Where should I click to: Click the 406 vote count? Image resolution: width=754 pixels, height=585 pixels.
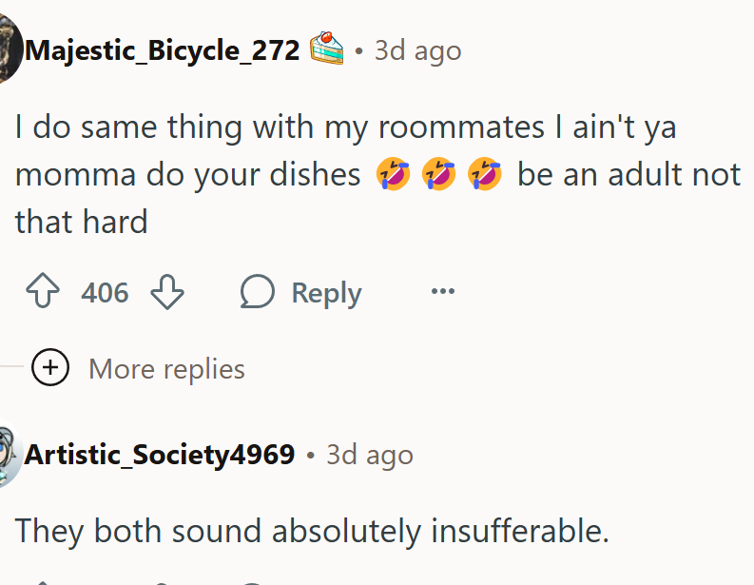pos(105,293)
